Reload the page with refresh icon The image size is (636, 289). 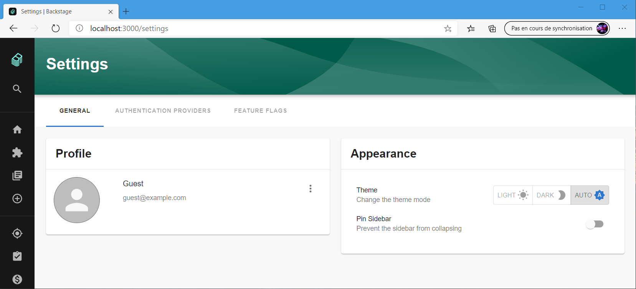56,28
